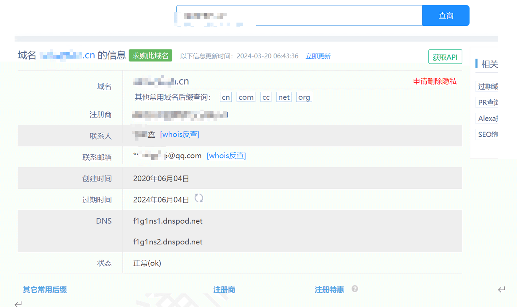Image resolution: width=517 pixels, height=307 pixels.
Task: Click the blue 查询 search button
Action: (x=445, y=15)
